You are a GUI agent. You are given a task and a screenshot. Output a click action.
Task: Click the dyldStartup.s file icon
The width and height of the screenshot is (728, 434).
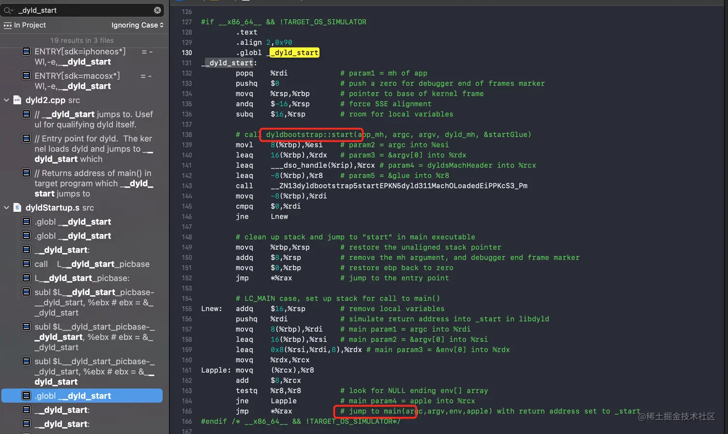point(17,207)
